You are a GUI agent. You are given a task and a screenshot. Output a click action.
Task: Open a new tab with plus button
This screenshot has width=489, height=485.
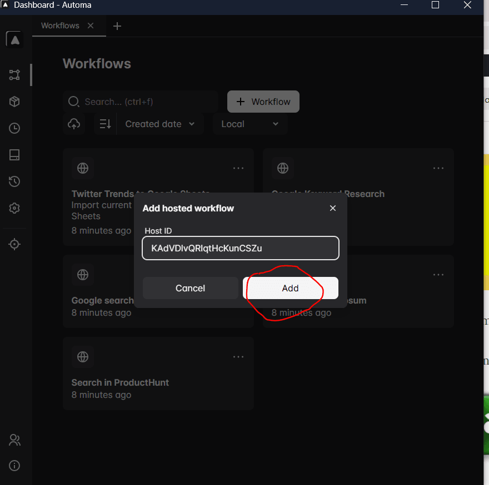[x=117, y=26]
